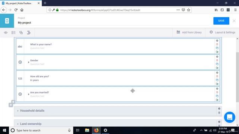Open settings for "Are you married?" question
239x134 pixels.
click(x=217, y=89)
